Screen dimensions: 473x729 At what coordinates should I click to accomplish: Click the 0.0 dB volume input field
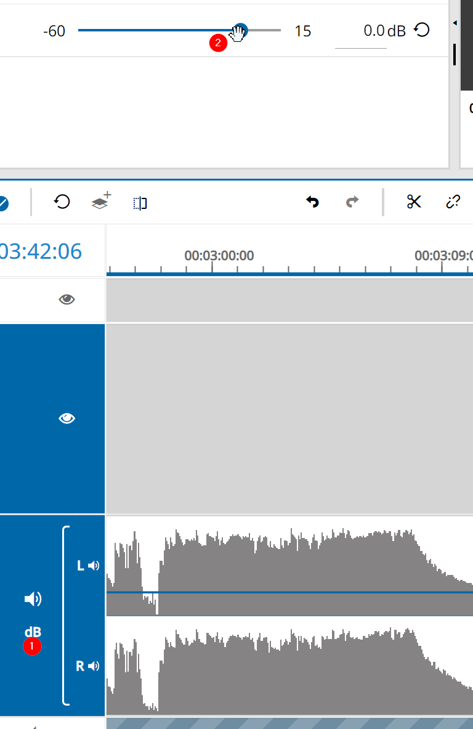[x=365, y=31]
